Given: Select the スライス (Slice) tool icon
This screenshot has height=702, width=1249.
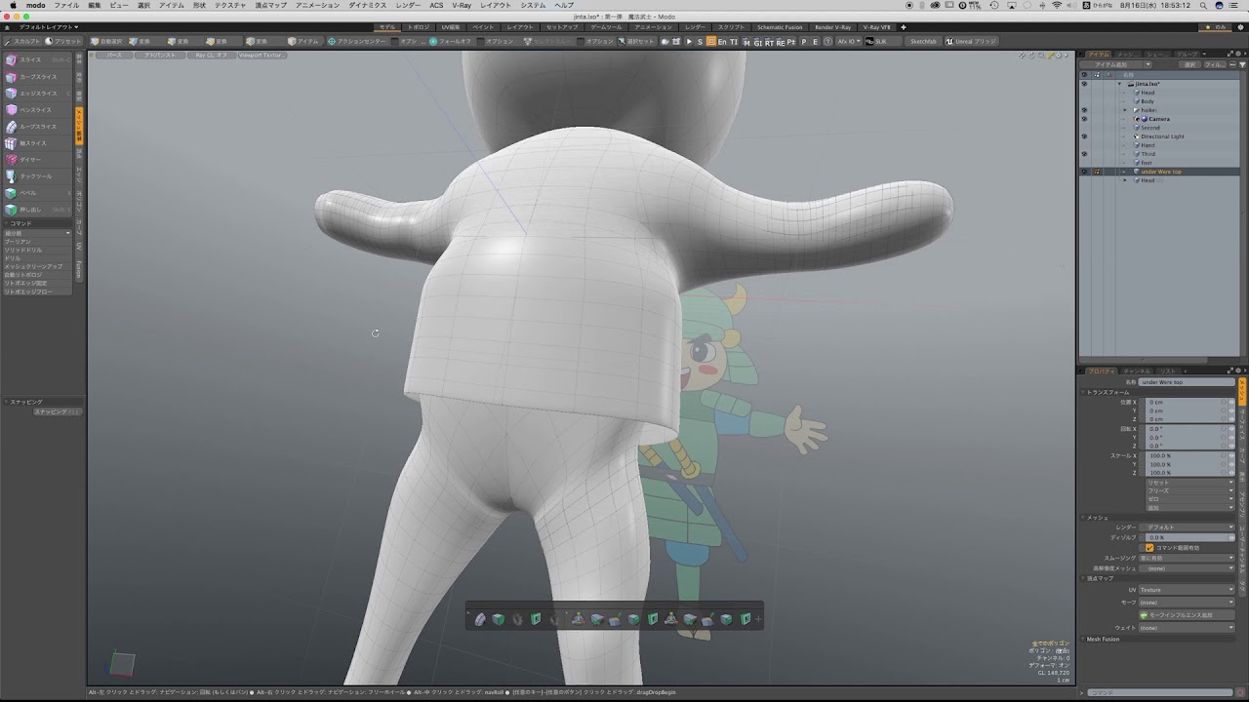Looking at the screenshot, I should (x=11, y=60).
